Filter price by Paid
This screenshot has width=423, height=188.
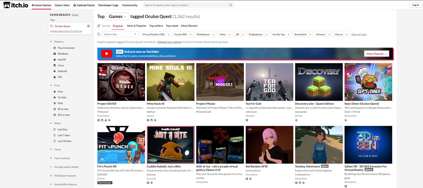tap(58, 103)
